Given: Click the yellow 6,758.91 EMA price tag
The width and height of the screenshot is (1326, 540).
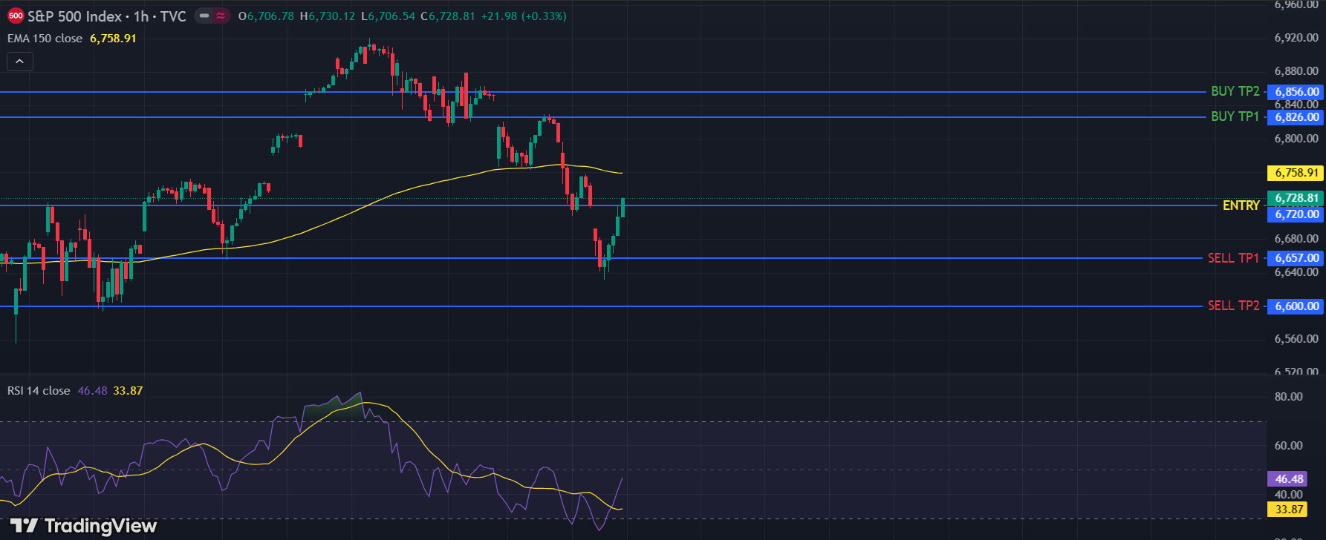Looking at the screenshot, I should [1296, 173].
